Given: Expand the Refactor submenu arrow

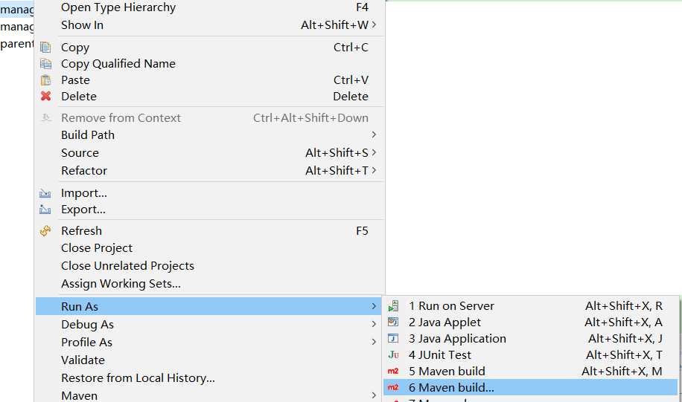Looking at the screenshot, I should pos(374,171).
